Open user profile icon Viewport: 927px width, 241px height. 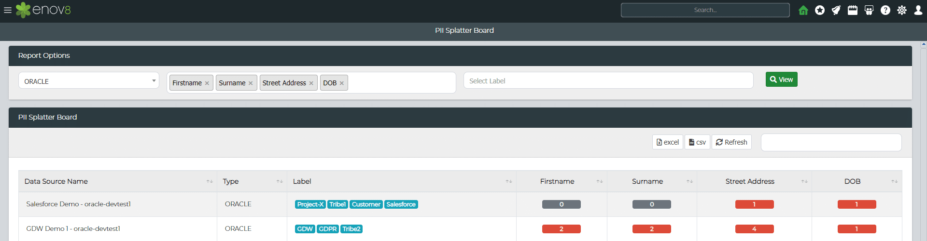point(918,10)
